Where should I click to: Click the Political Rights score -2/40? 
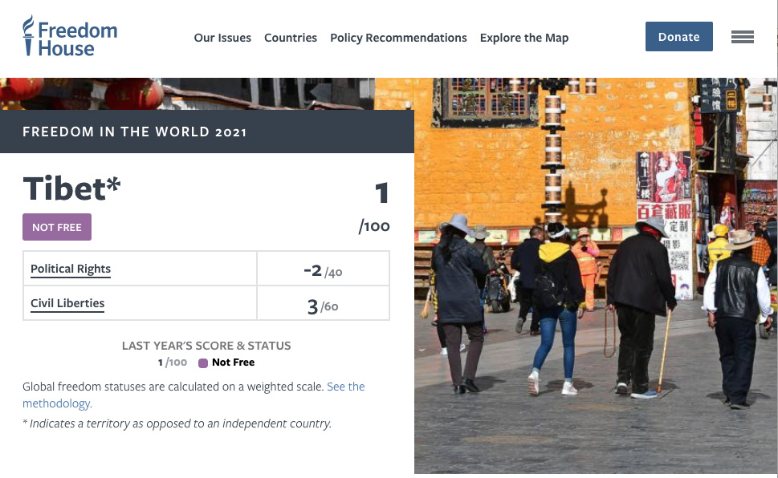pos(323,270)
